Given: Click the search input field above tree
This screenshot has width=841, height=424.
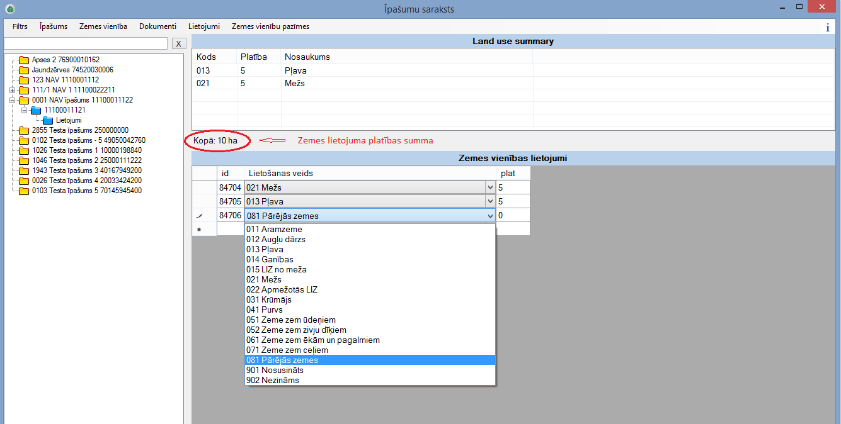Looking at the screenshot, I should (86, 43).
